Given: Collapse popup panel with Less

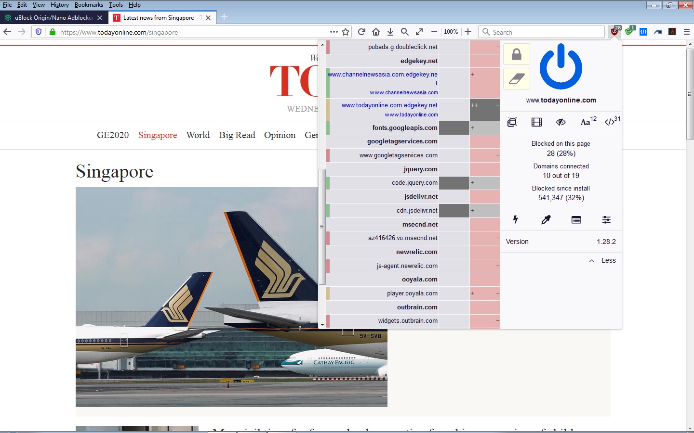Looking at the screenshot, I should [x=602, y=260].
